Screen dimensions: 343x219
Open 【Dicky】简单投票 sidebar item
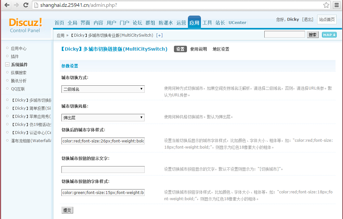click(x=31, y=108)
